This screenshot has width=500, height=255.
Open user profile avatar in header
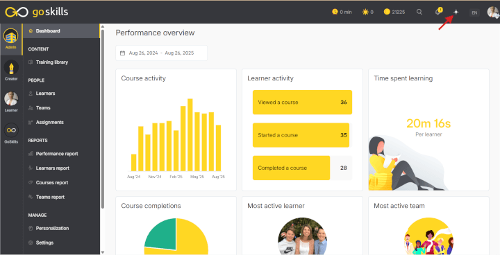coord(493,12)
